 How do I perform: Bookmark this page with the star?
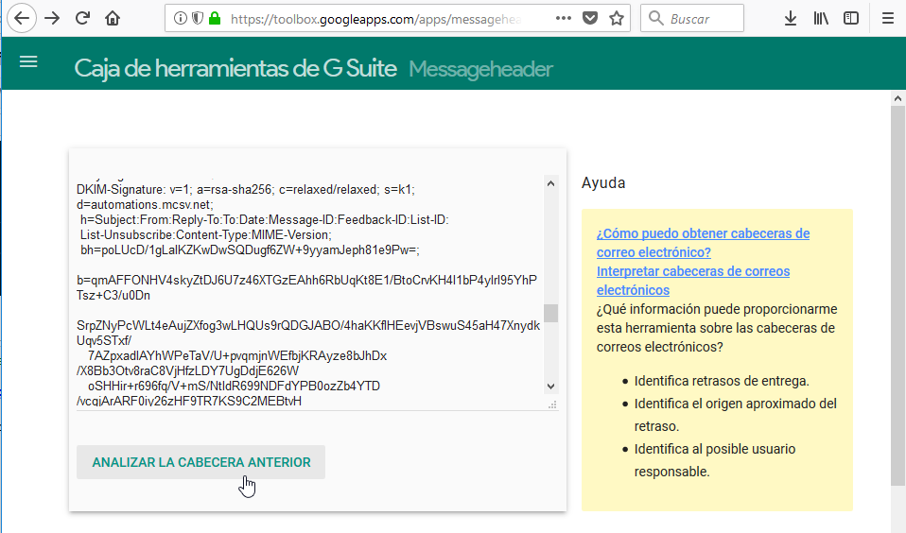(x=617, y=19)
